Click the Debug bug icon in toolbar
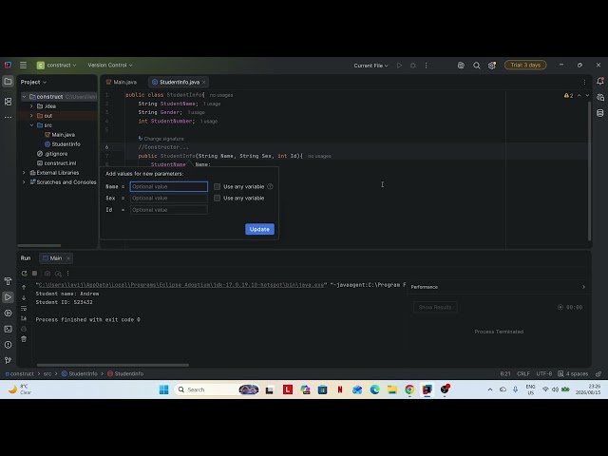Viewport: 608px width, 456px height. (x=413, y=66)
